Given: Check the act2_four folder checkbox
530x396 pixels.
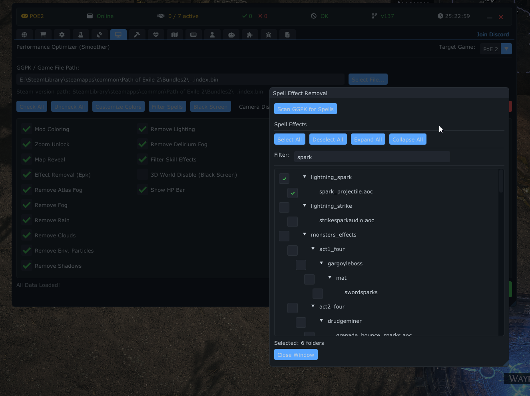Looking at the screenshot, I should (293, 308).
